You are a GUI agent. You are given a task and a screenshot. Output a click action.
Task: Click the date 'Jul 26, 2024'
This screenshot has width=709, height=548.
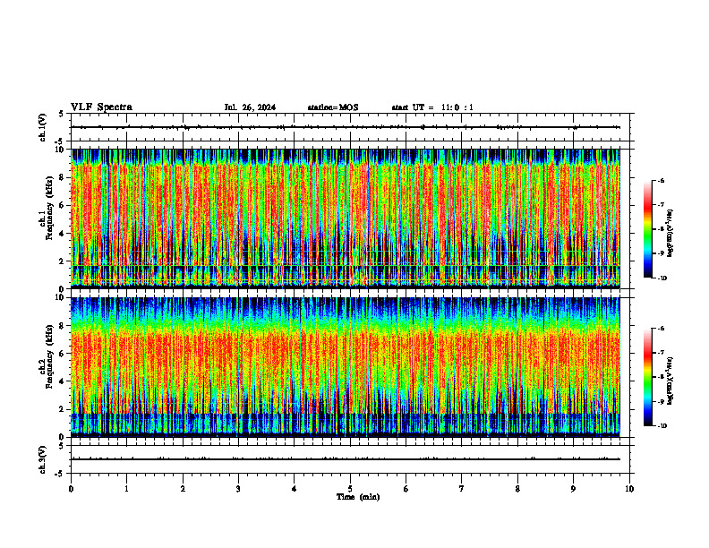(250, 107)
